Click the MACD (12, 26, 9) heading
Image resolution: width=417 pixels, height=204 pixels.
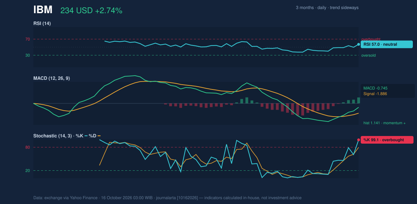pyautogui.click(x=51, y=78)
